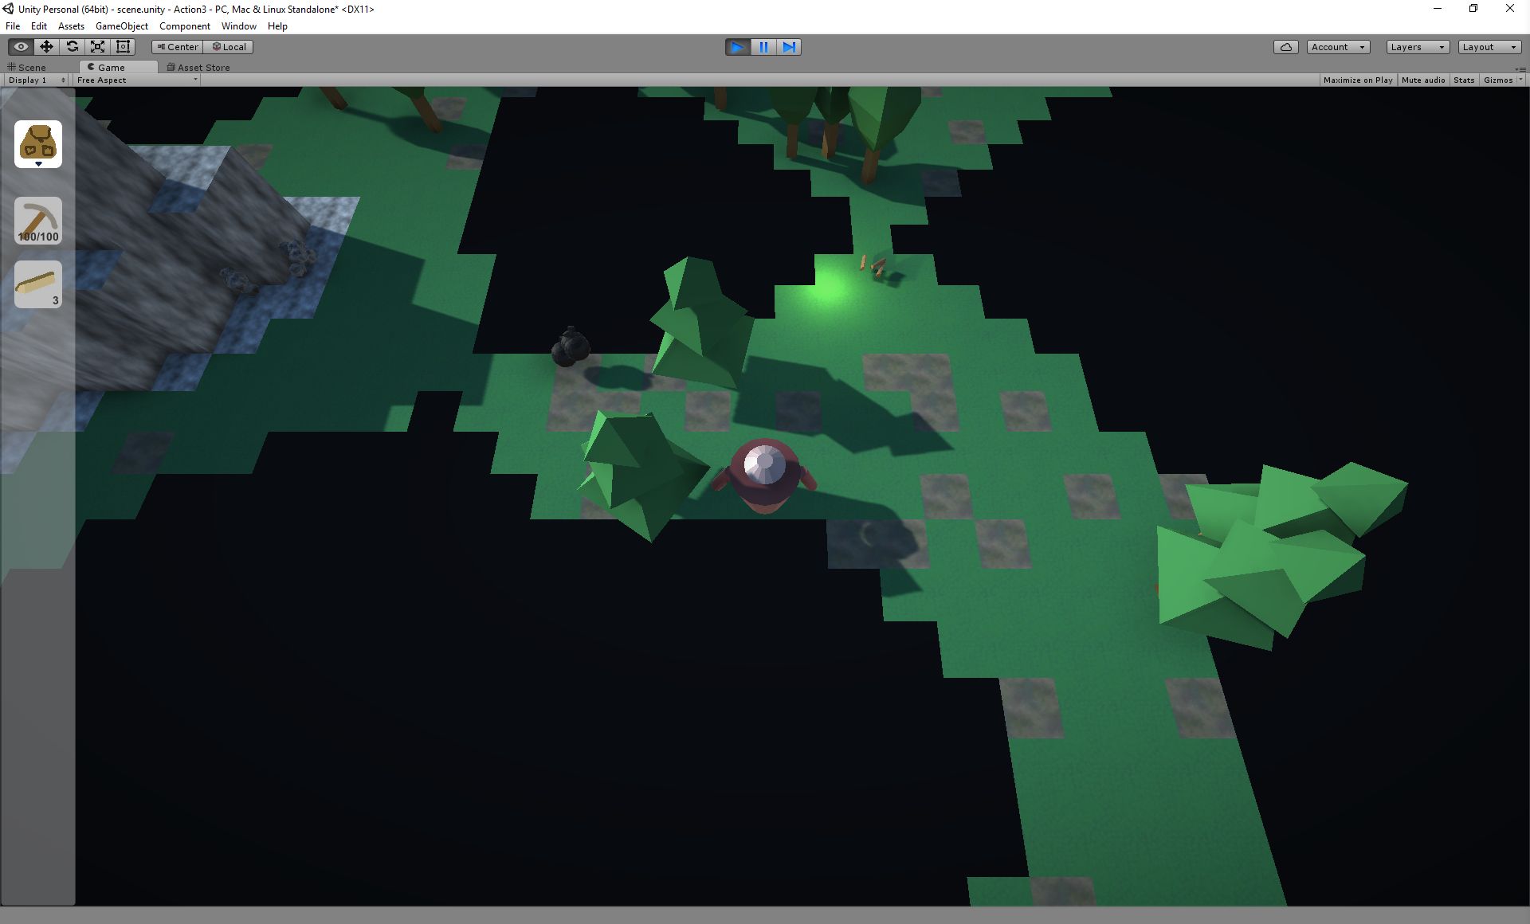Screen dimensions: 1530x924
Task: Toggle the Stats overlay
Action: pyautogui.click(x=1463, y=80)
